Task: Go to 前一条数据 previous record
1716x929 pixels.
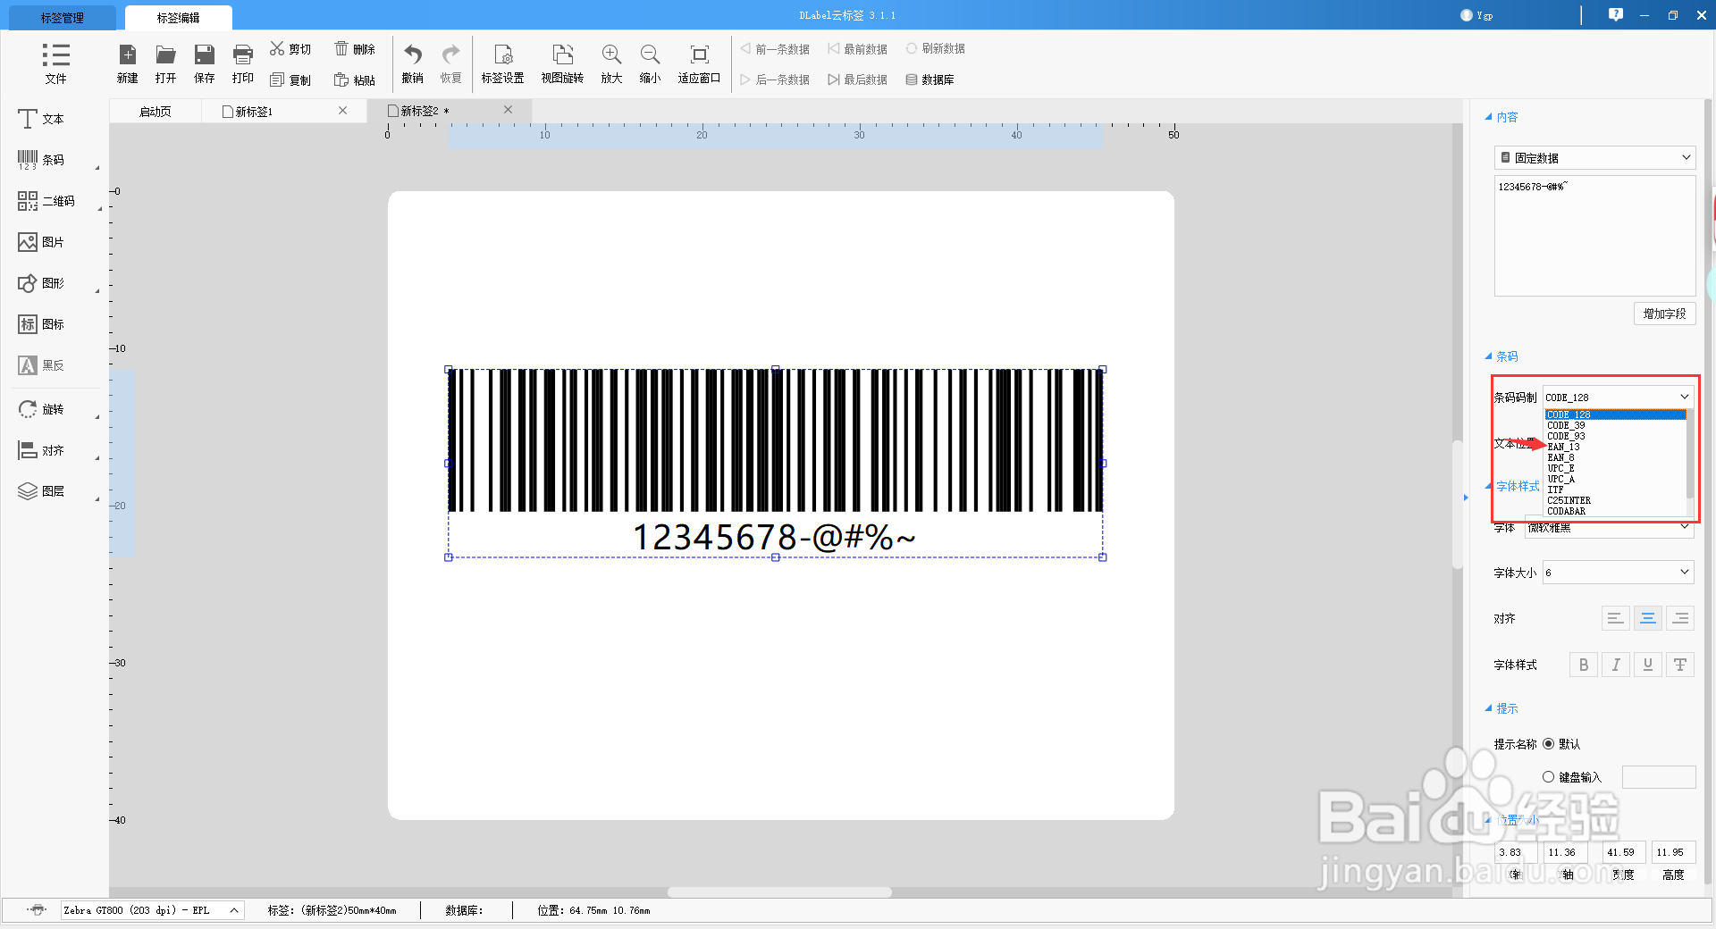Action: point(775,49)
